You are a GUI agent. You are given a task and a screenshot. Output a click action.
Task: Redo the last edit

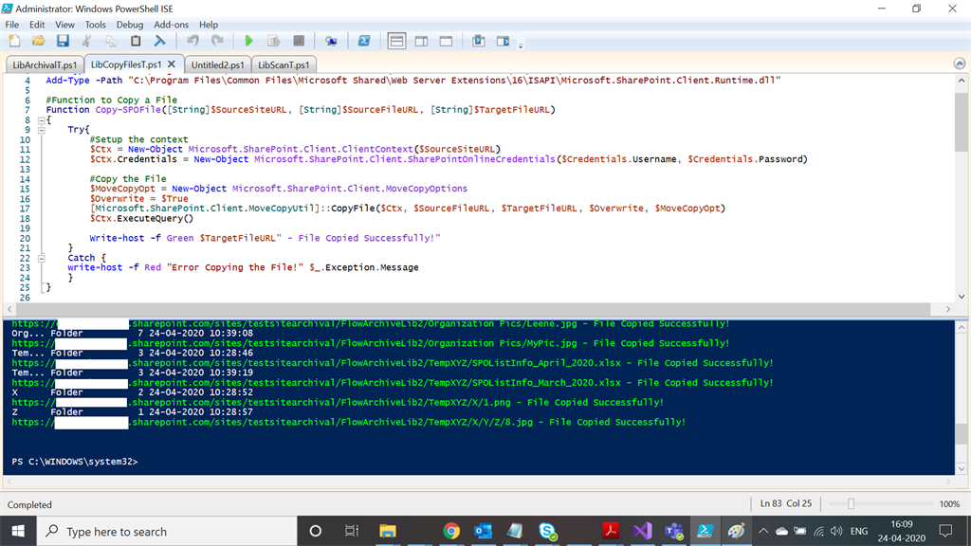[217, 41]
